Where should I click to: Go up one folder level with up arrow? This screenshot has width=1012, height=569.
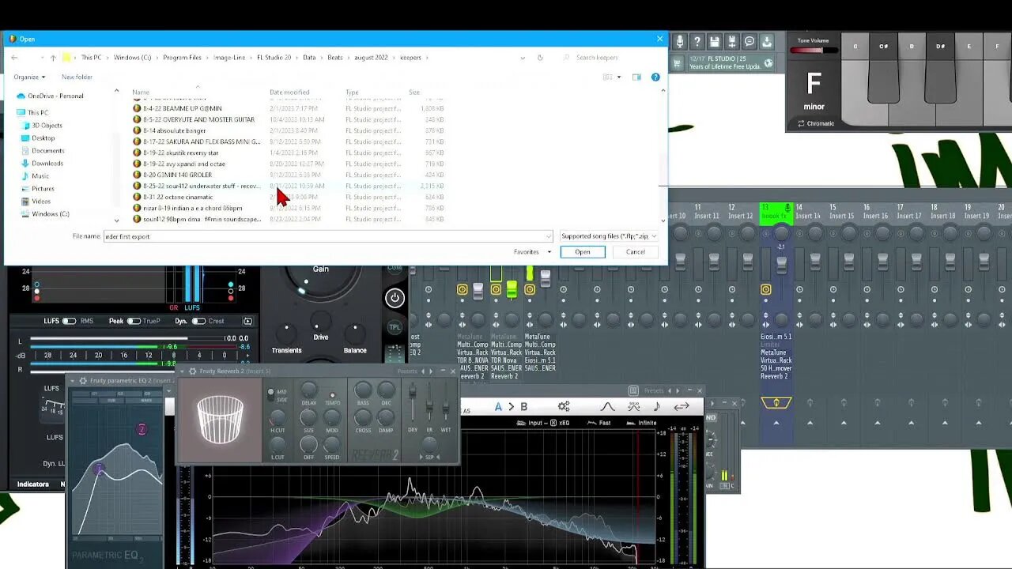point(53,58)
